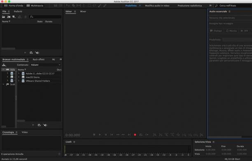Play the selected file in File panel
The width and height of the screenshot is (252, 161).
pos(25,53)
